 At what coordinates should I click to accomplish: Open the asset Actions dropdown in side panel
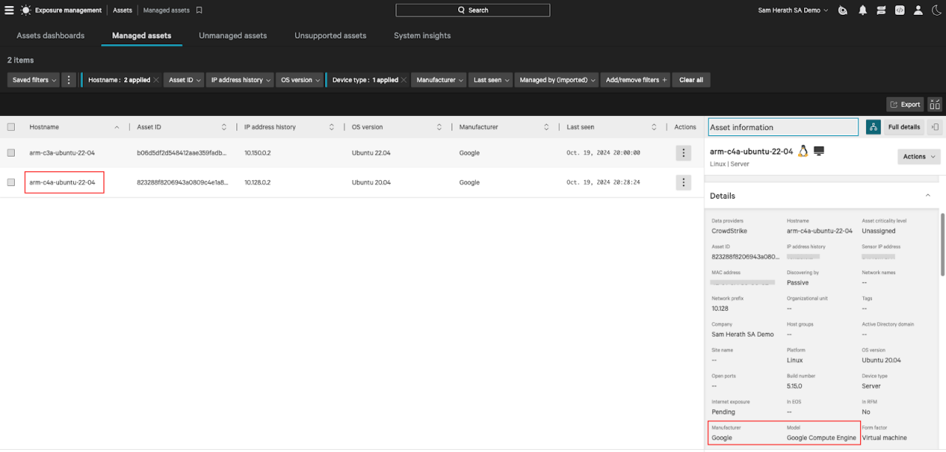tap(919, 157)
